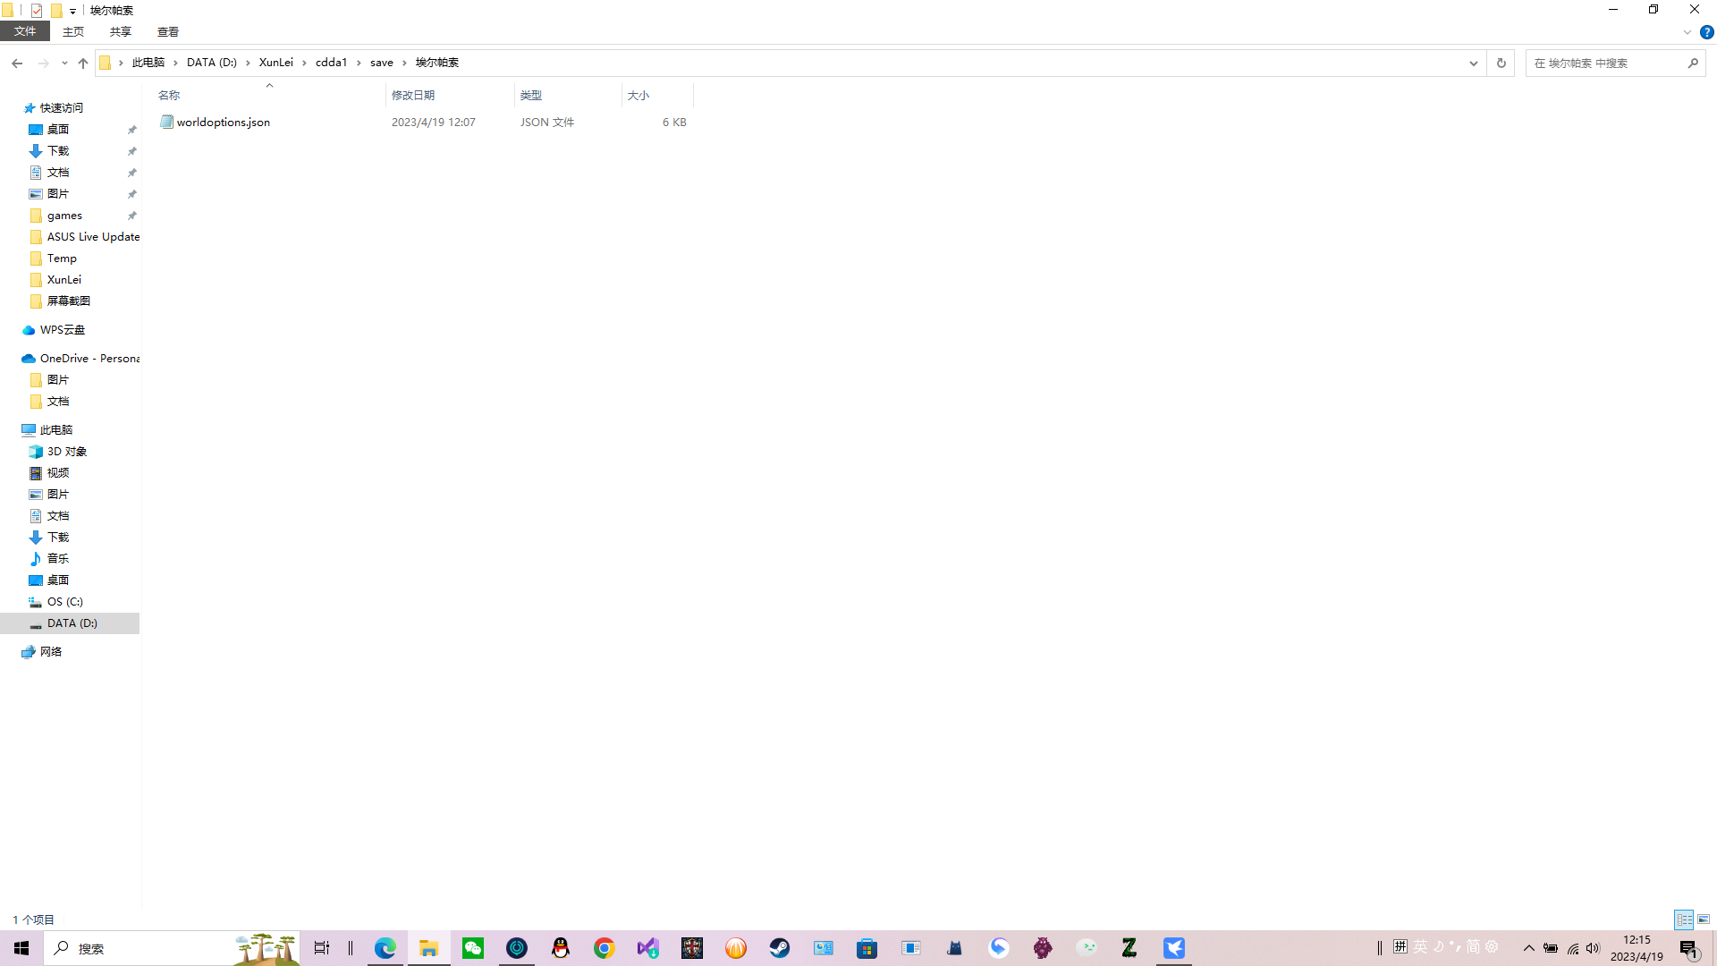Open the 查看 ribbon tab
Viewport: 1717px width, 966px height.
pyautogui.click(x=168, y=31)
